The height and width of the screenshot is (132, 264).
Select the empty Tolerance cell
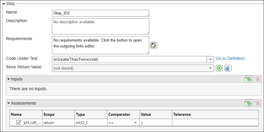[x=215, y=123]
